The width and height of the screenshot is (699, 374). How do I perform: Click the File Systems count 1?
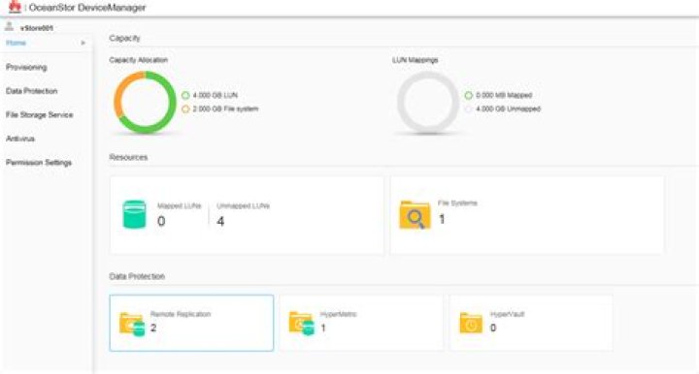[442, 219]
